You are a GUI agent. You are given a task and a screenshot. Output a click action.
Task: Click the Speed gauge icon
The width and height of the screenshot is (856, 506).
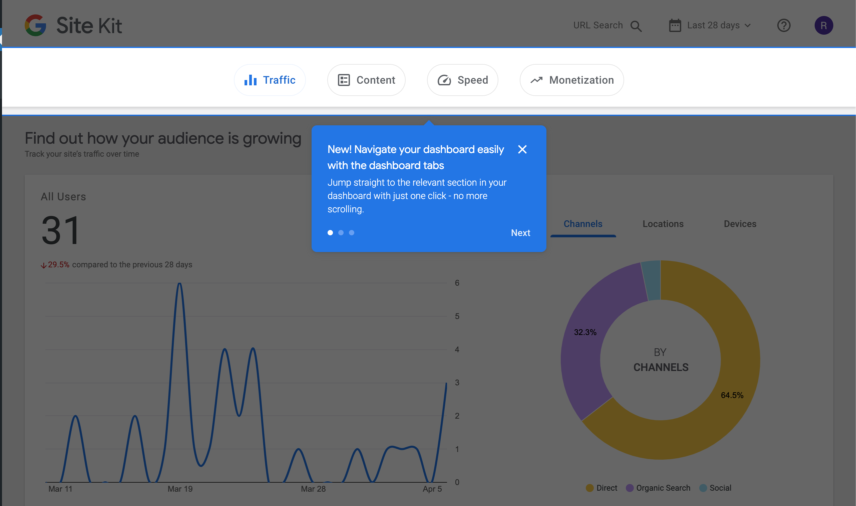tap(444, 80)
